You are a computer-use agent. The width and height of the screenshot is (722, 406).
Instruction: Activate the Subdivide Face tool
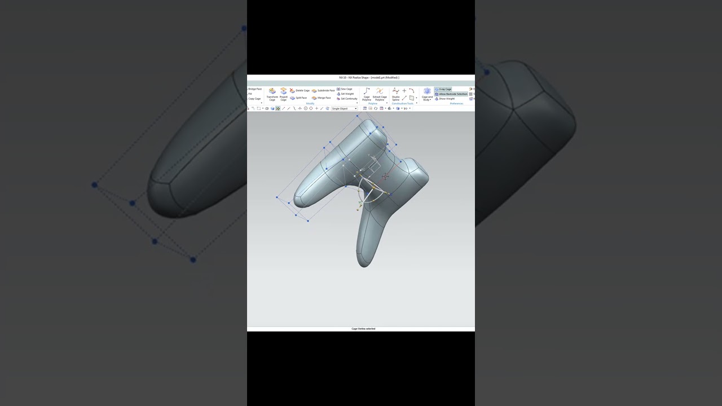pyautogui.click(x=323, y=91)
